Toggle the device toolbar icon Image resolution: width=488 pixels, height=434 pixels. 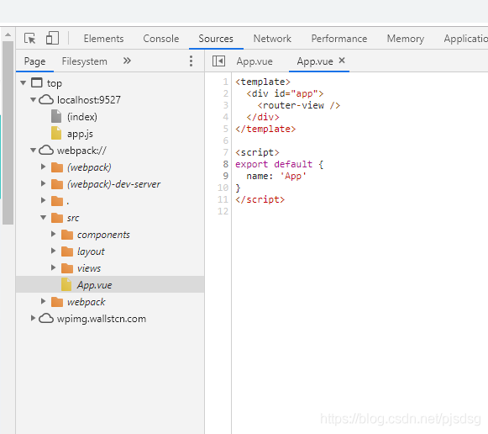52,39
